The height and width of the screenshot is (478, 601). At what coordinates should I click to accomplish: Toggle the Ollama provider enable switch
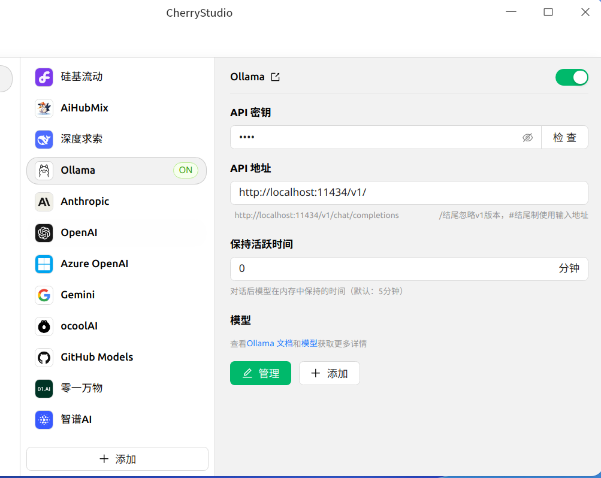(572, 77)
